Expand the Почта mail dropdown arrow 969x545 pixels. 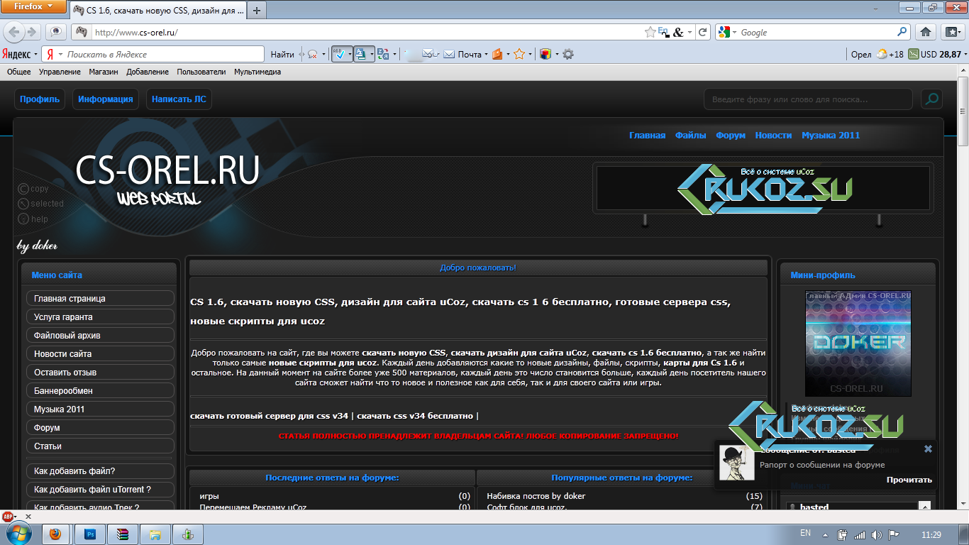point(486,55)
